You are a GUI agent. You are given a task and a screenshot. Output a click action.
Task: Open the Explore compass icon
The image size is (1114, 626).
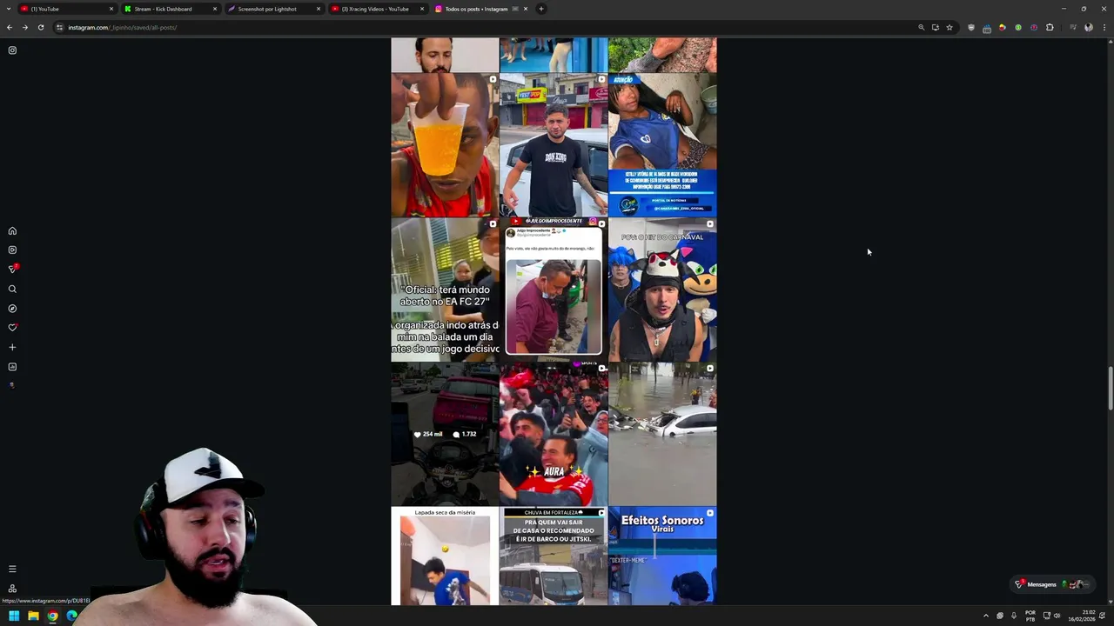(12, 309)
